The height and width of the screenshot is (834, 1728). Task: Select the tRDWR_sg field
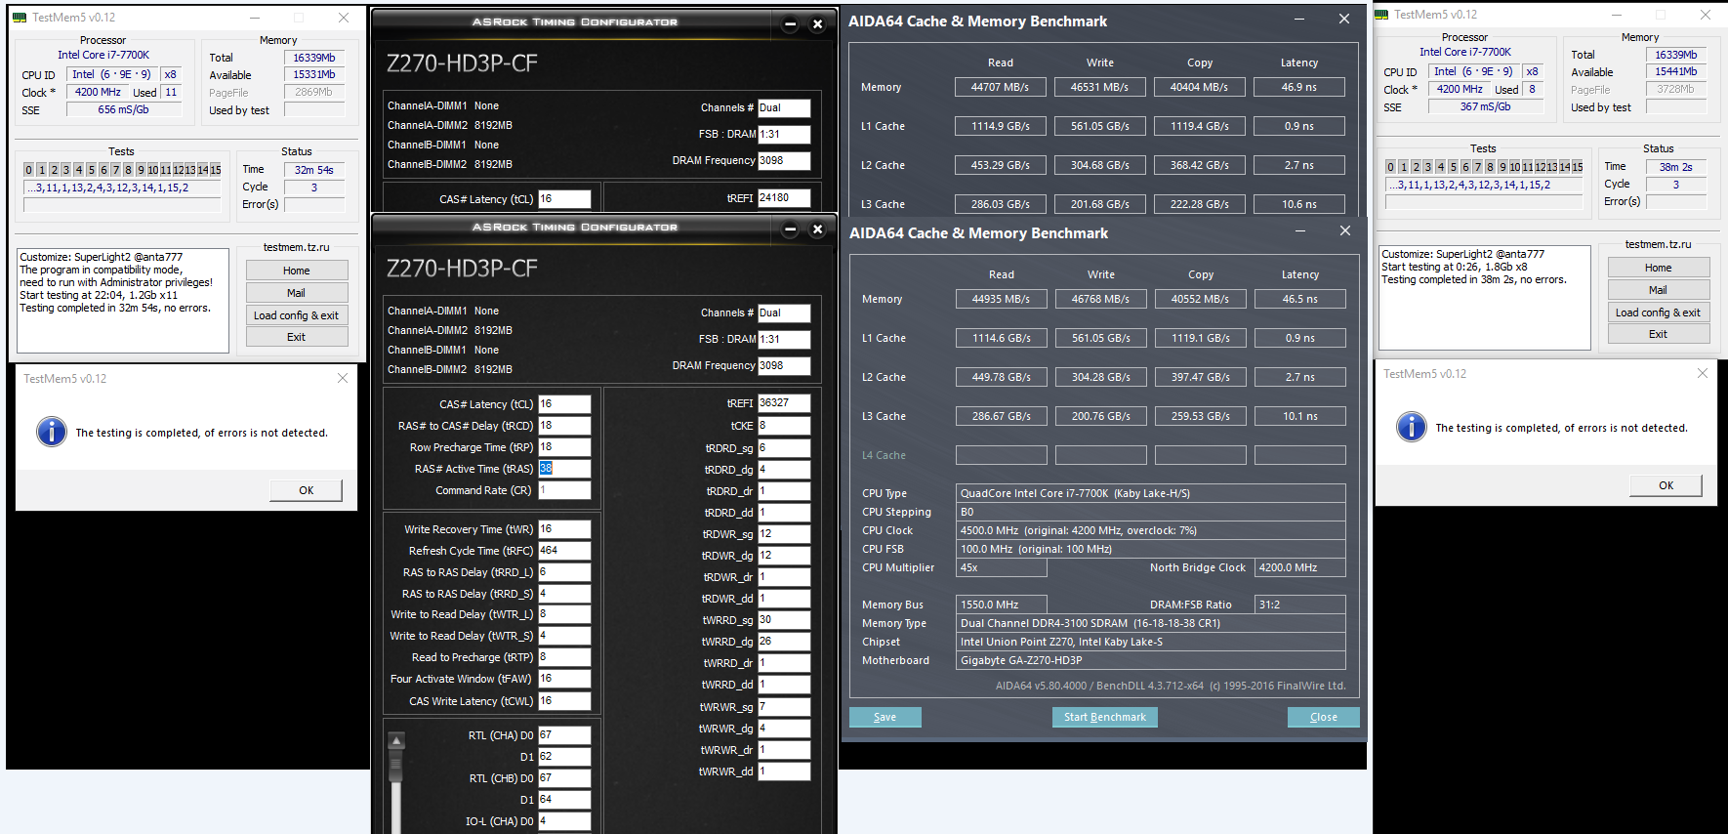pos(784,534)
